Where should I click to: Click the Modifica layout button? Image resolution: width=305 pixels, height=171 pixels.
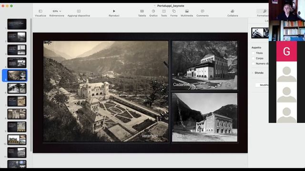point(262,85)
